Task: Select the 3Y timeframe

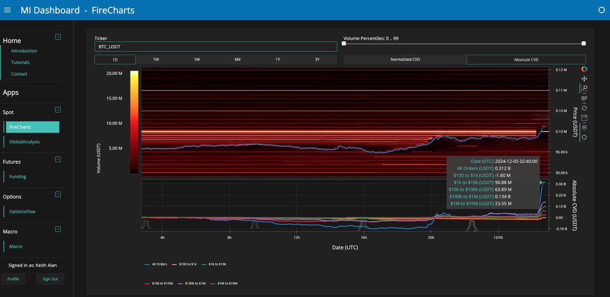Action: (x=317, y=59)
